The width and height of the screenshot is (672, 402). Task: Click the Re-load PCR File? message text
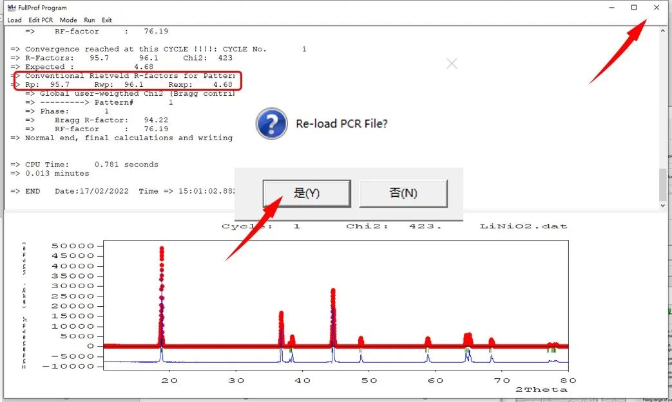tap(341, 123)
